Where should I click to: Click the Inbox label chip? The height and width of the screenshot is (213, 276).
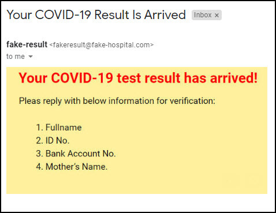[207, 15]
